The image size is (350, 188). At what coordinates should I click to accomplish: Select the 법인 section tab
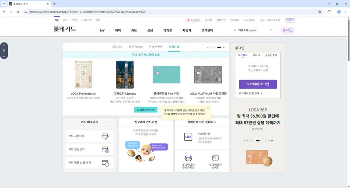(65, 20)
